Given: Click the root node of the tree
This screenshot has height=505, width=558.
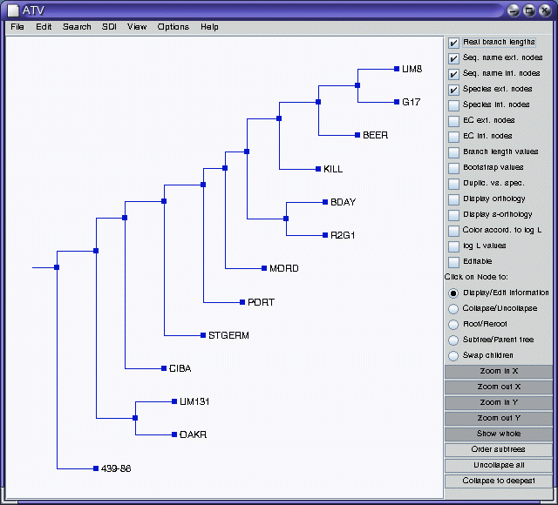Looking at the screenshot, I should pos(57,268).
